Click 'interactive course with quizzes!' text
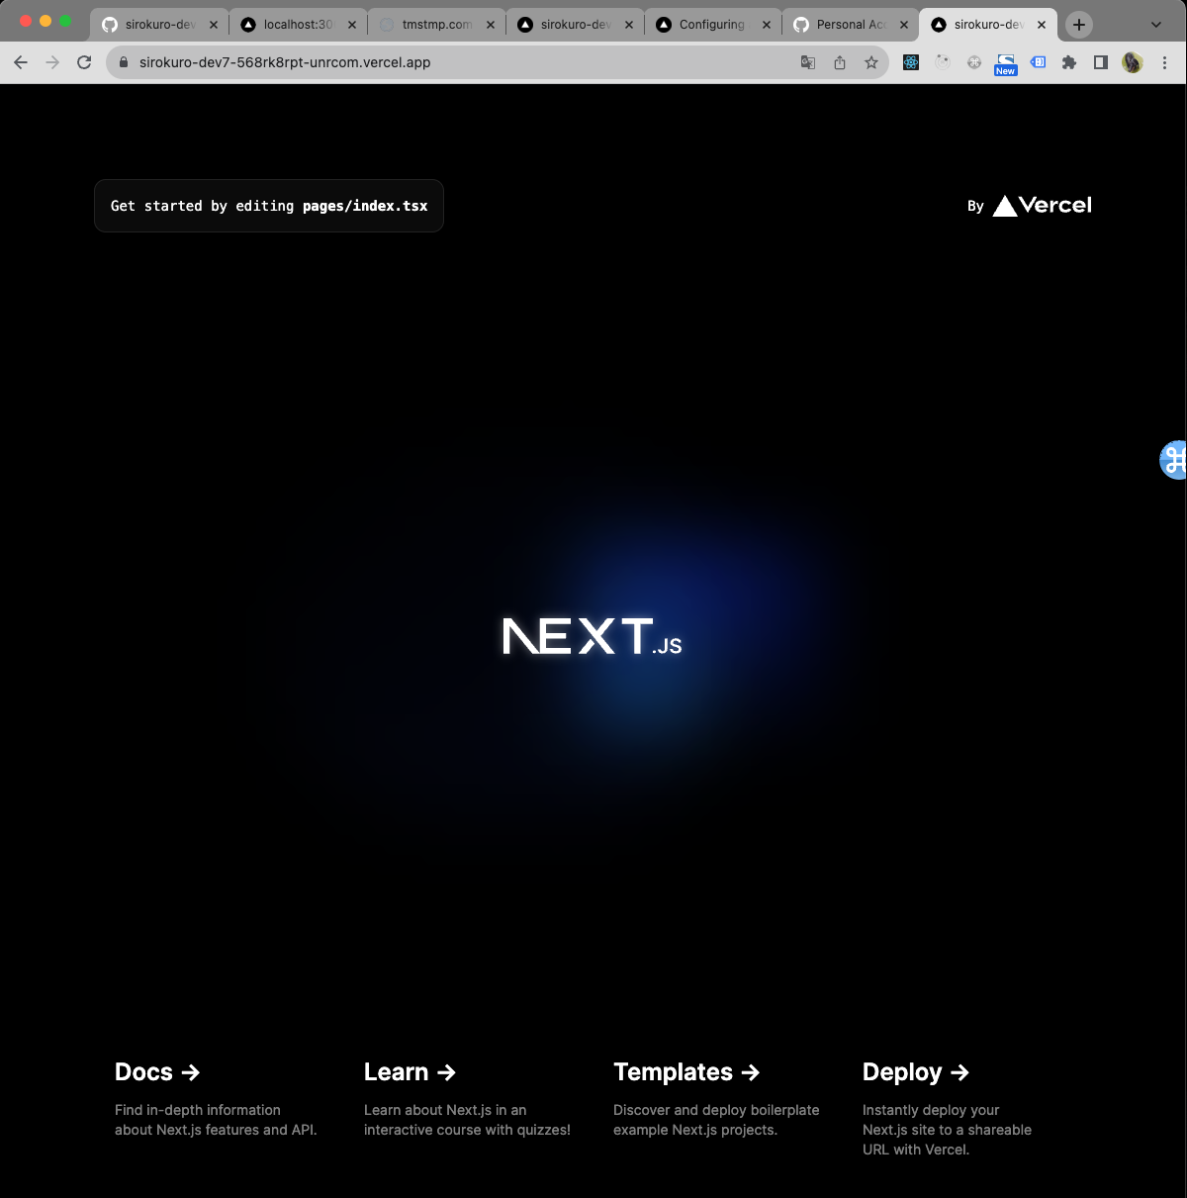The image size is (1187, 1198). pos(467,1130)
